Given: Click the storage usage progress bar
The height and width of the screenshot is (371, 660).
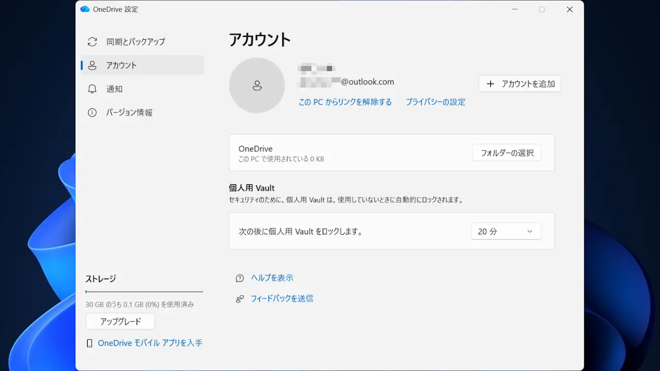Looking at the screenshot, I should (144, 292).
